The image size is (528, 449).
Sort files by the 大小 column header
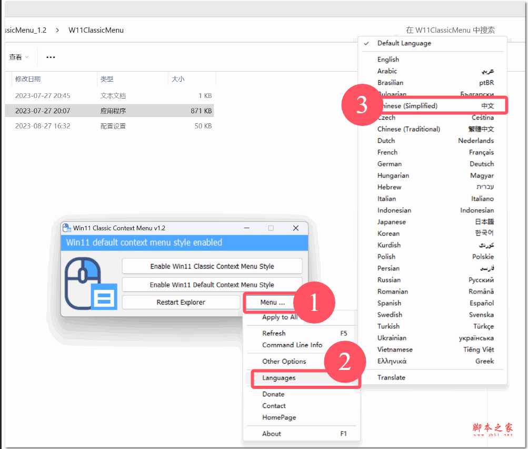point(178,79)
